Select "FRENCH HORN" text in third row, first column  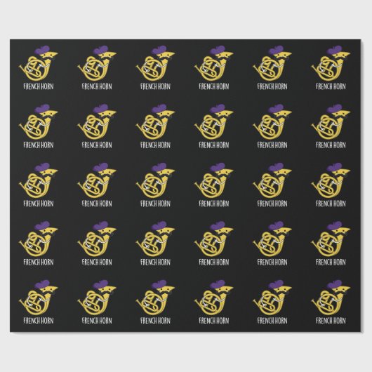click(x=39, y=204)
